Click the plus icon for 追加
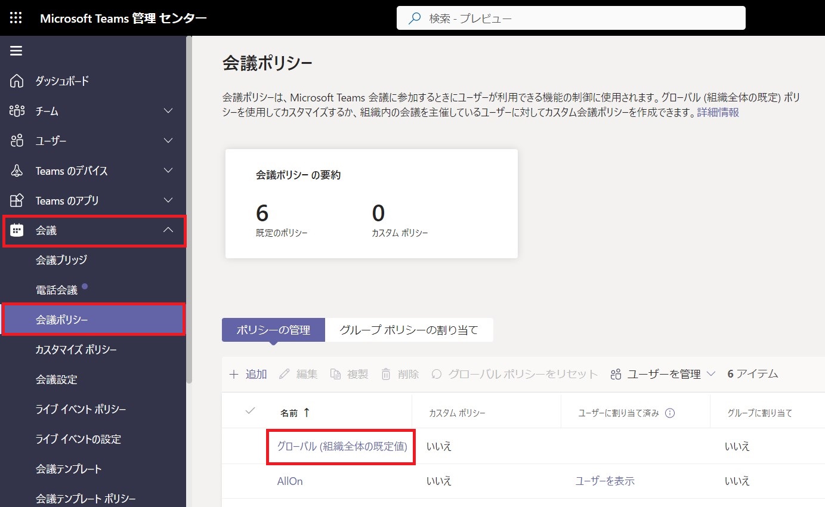The height and width of the screenshot is (507, 825). (x=234, y=374)
